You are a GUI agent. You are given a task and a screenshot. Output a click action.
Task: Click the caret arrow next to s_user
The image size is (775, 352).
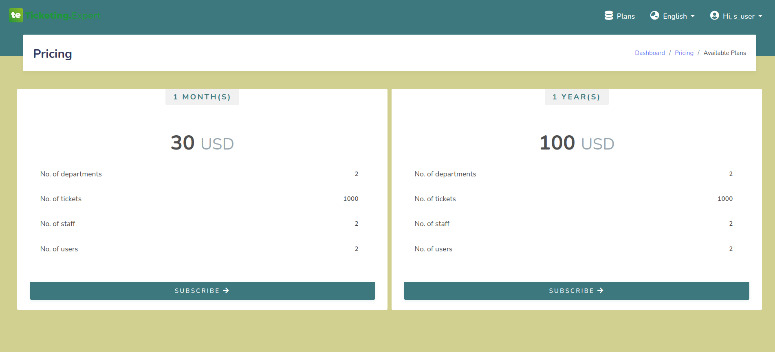(760, 16)
